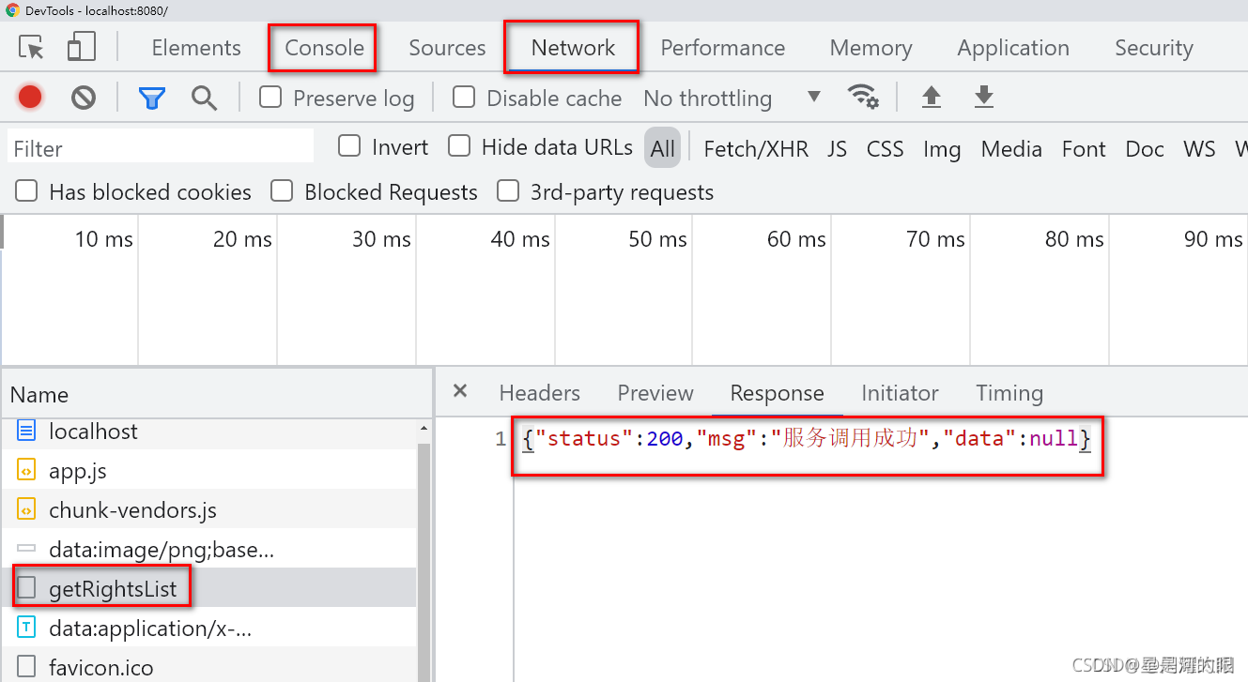Toggle the device toolbar icon
Viewport: 1248px width, 682px height.
[82, 48]
